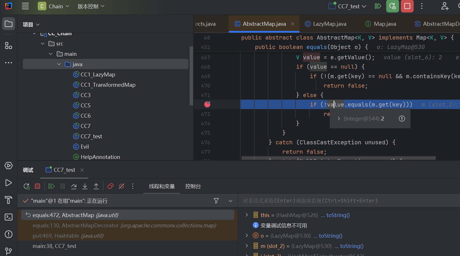Collapse the java folder
Screen dimensions: 460x256
pyautogui.click(x=59, y=64)
